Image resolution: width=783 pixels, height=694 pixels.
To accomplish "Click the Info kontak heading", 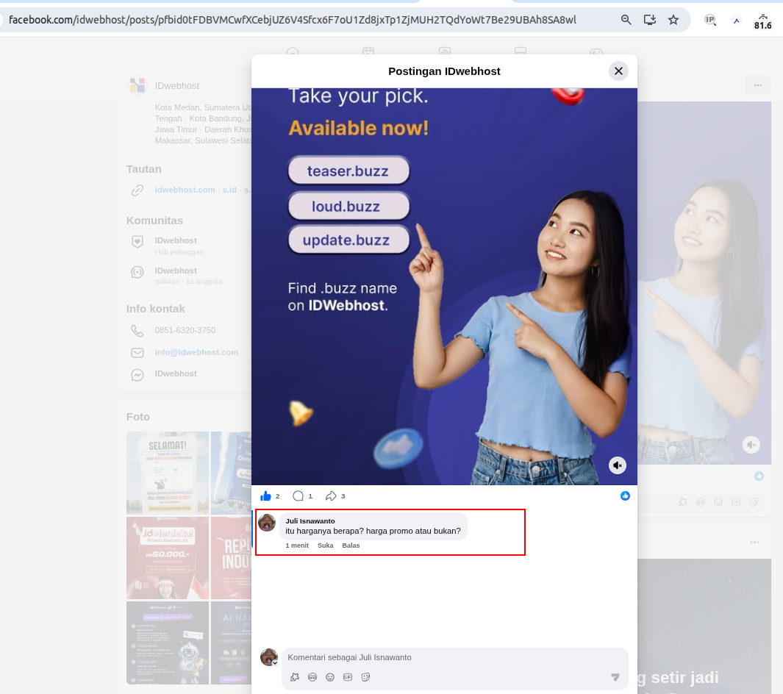I will click(155, 309).
